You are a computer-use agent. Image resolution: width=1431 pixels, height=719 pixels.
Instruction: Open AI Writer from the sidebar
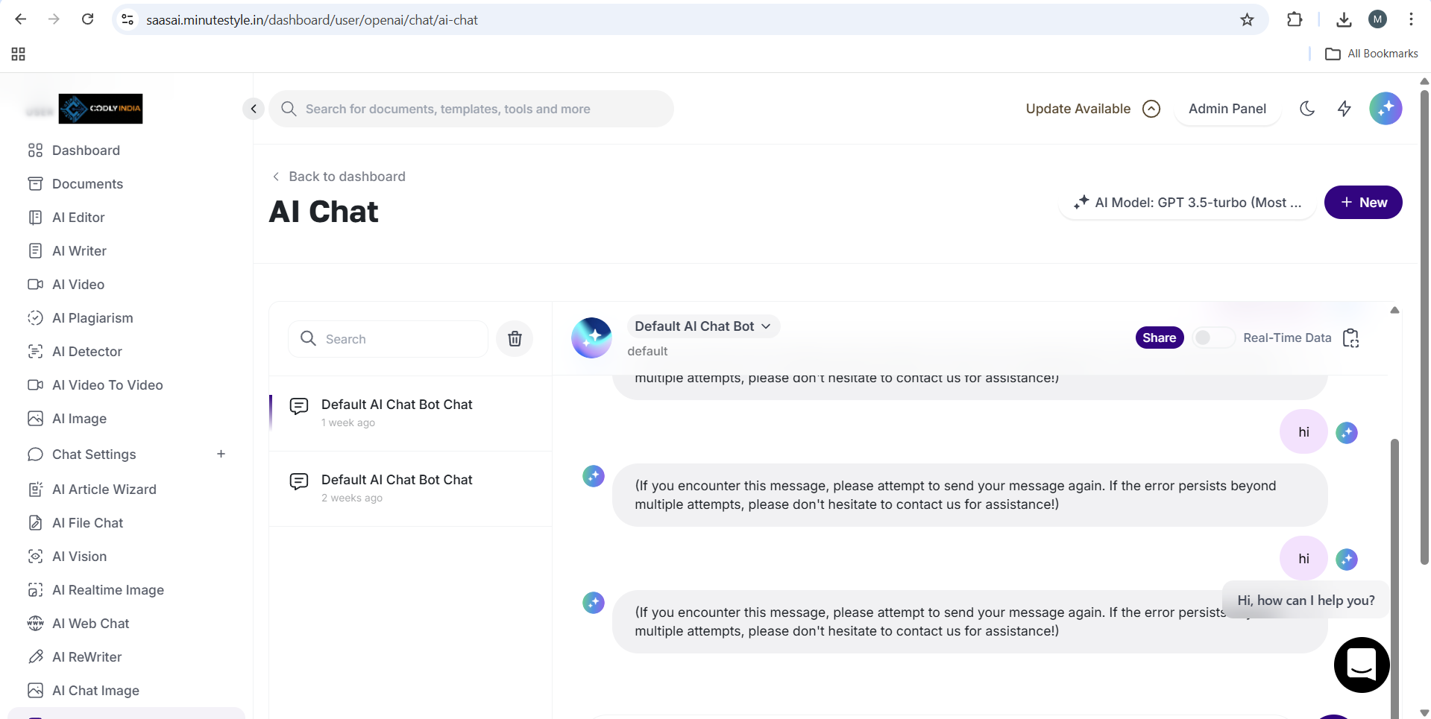[x=79, y=251]
